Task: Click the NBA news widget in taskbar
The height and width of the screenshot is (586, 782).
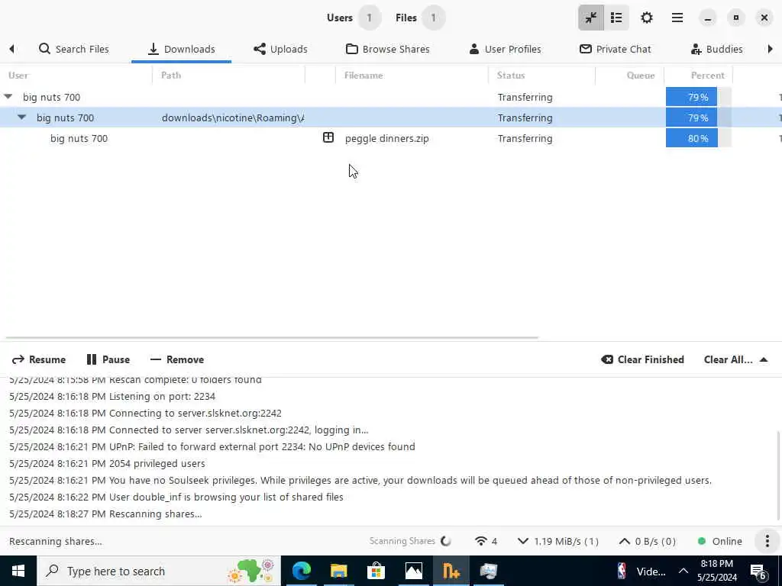Action: tap(641, 571)
